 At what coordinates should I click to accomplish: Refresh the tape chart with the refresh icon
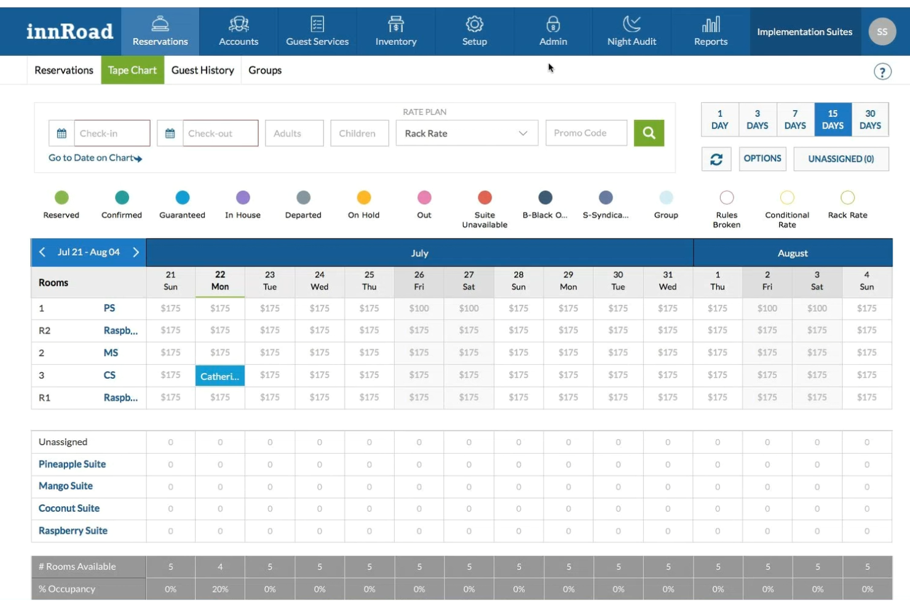(716, 159)
